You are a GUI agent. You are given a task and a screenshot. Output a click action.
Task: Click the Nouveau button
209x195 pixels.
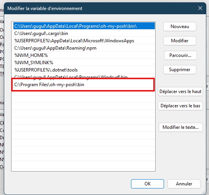[180, 27]
